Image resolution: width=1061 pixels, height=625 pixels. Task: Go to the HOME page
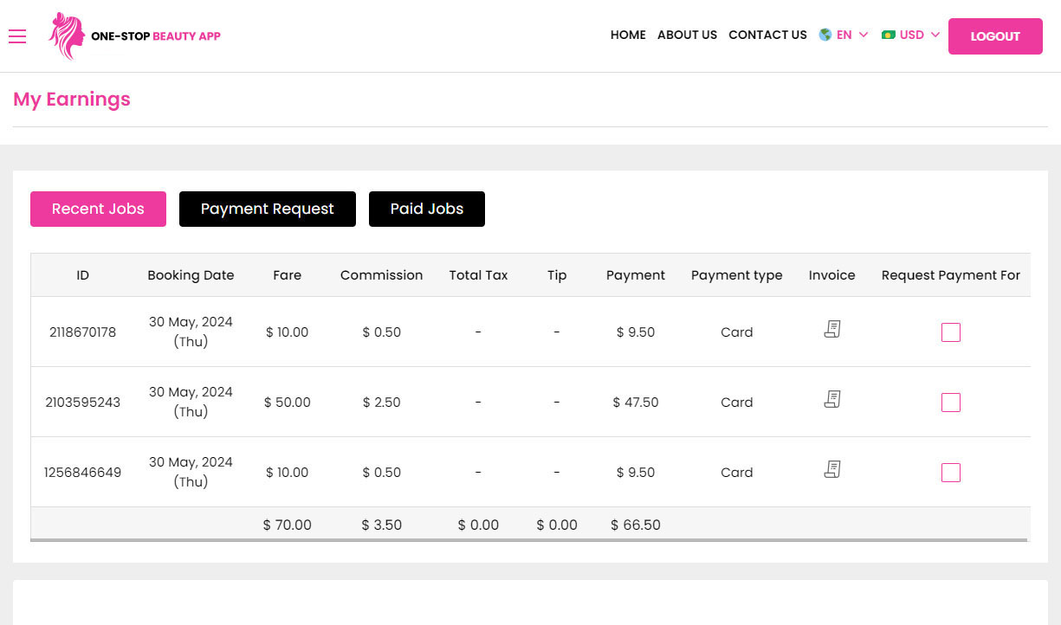628,35
